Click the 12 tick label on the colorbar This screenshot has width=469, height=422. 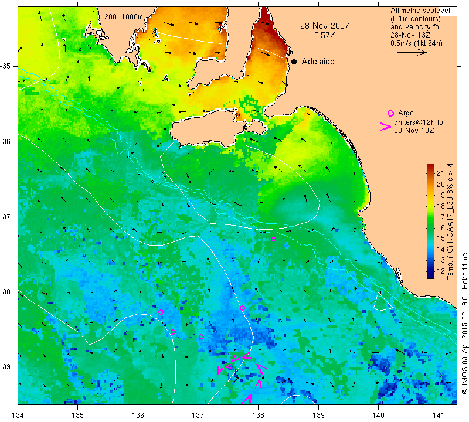point(441,271)
